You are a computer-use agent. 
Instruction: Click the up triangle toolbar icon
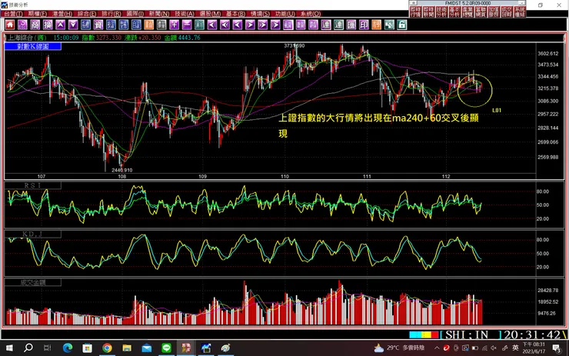pos(60,25)
